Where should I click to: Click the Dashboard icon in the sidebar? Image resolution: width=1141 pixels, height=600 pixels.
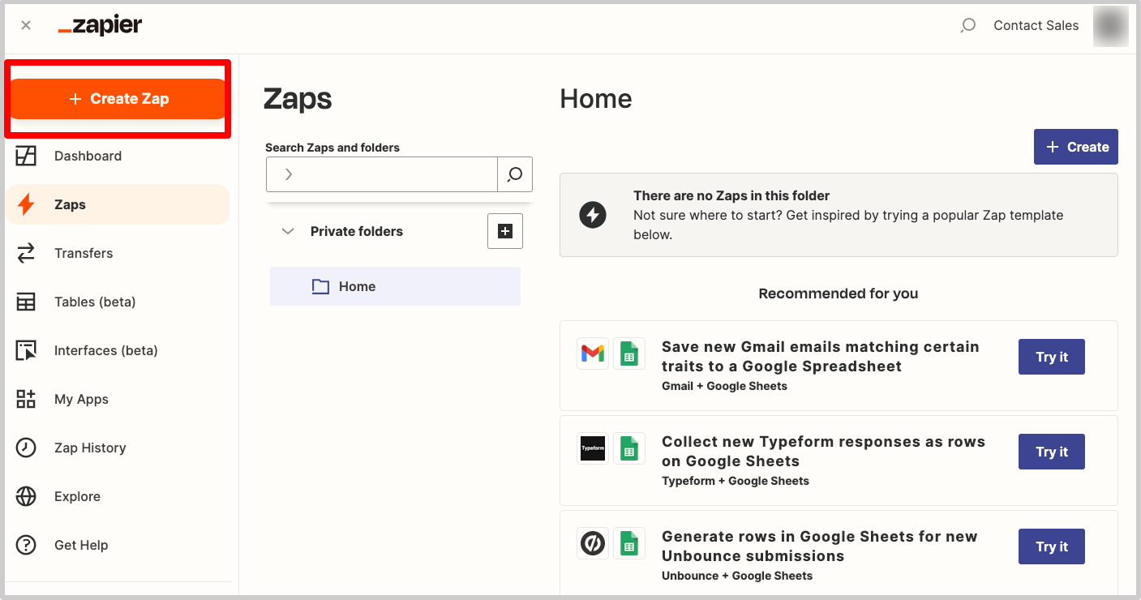[26, 156]
